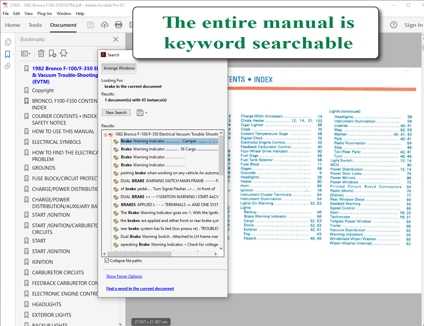Screen dimensions: 424x326
Task: Click Show Fewer Options link
Action: [124, 276]
